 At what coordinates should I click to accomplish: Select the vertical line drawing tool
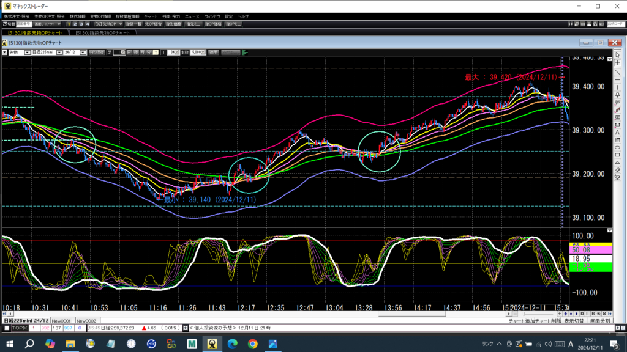click(x=617, y=87)
